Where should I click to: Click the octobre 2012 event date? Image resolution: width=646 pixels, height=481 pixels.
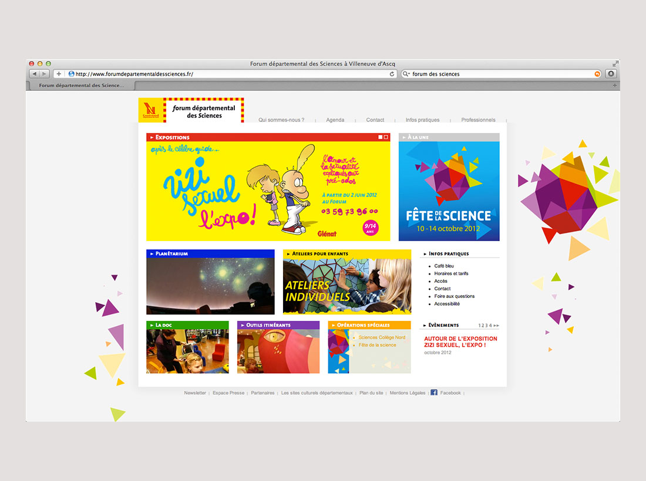point(438,353)
